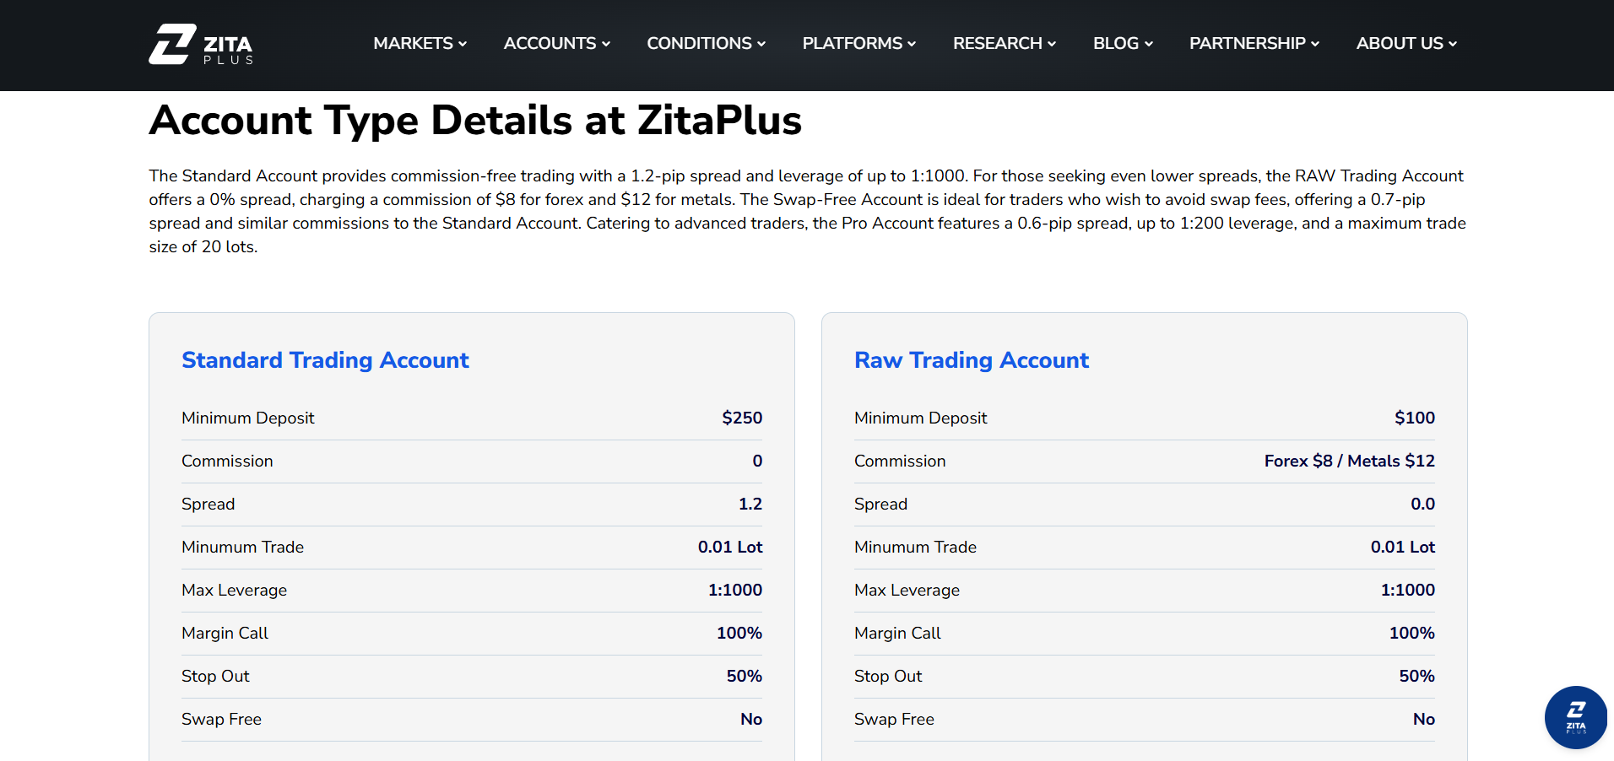Click the Stop Out label in Standard account
The width and height of the screenshot is (1614, 761).
[x=215, y=676]
